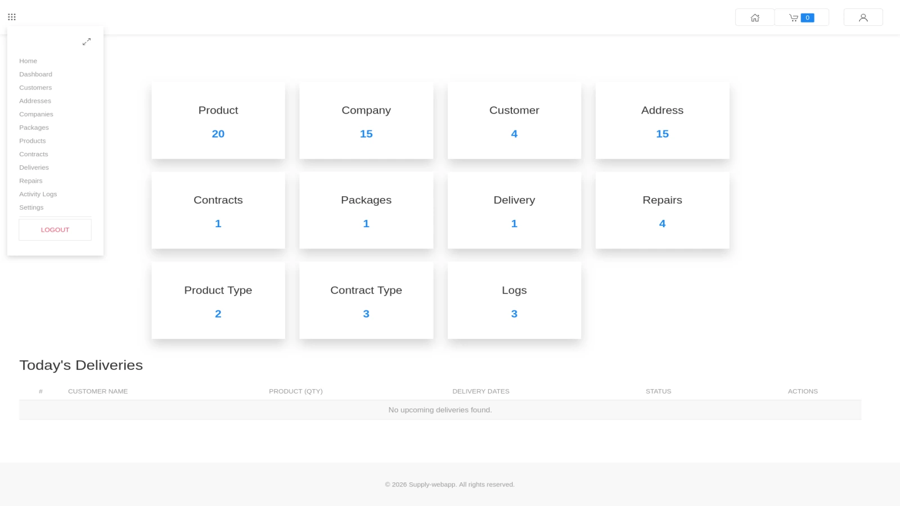Click the Contract Type card heading
The width and height of the screenshot is (900, 506).
pyautogui.click(x=366, y=290)
